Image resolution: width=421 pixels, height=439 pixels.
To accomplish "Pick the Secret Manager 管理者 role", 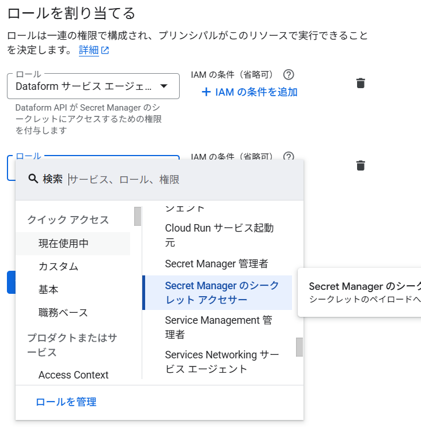I will [x=216, y=264].
